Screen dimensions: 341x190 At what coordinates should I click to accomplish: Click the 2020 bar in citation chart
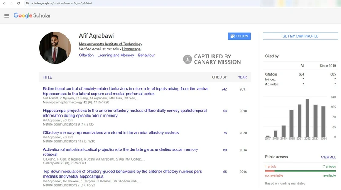(x=292, y=123)
